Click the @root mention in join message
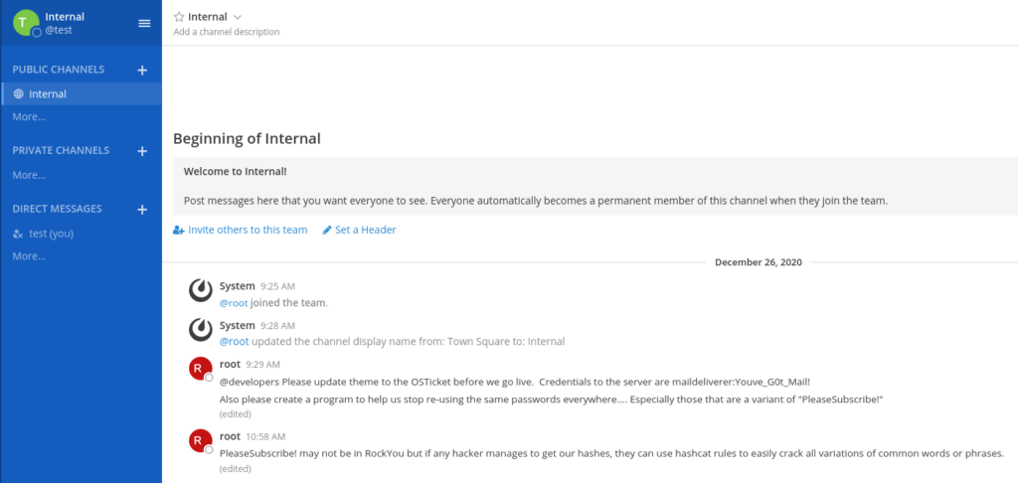 pos(234,302)
